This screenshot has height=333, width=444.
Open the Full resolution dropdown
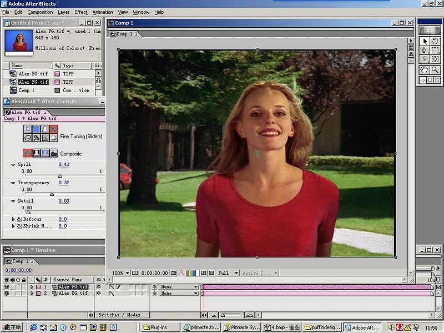tap(228, 273)
